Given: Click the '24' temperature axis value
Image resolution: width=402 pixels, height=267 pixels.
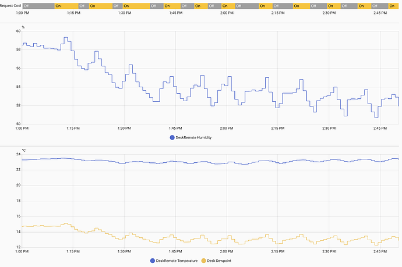Looking at the screenshot, I should click(18, 154).
